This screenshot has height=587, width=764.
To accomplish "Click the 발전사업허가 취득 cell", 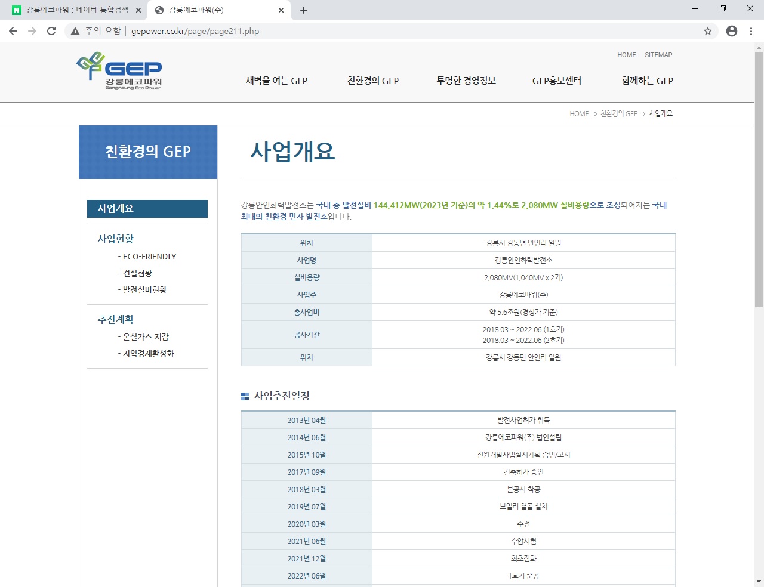I will point(523,420).
